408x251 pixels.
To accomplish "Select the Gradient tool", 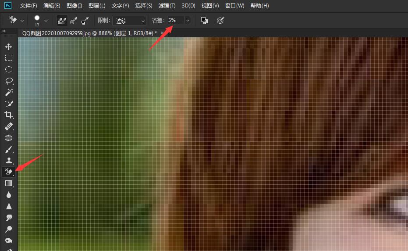I will point(9,183).
